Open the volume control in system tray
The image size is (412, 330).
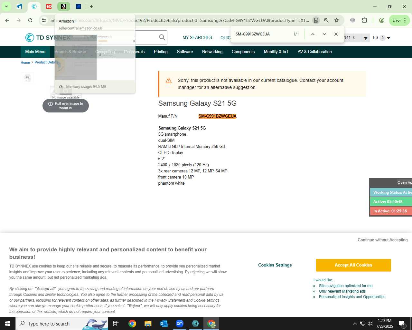pyautogui.click(x=370, y=324)
